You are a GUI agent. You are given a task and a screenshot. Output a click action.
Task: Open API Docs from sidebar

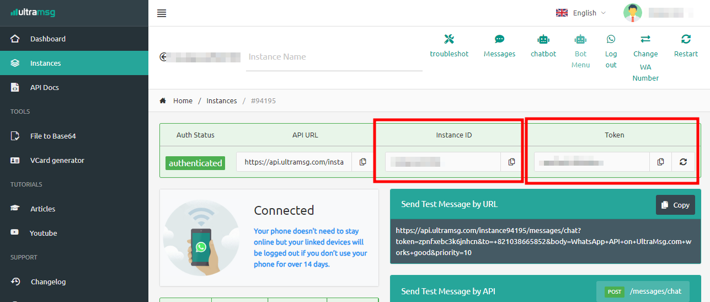(x=44, y=87)
